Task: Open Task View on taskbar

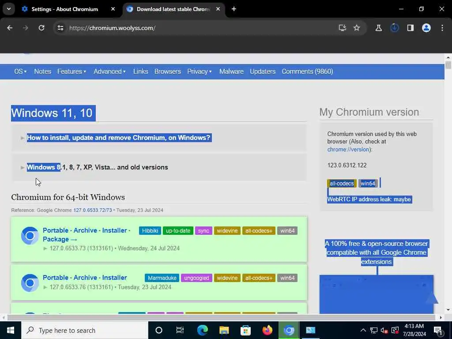Action: pyautogui.click(x=180, y=330)
